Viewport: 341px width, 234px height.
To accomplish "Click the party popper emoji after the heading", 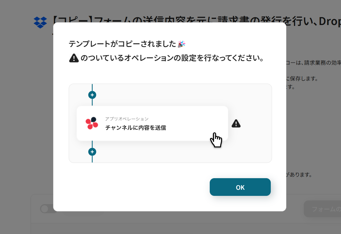I will coord(181,44).
